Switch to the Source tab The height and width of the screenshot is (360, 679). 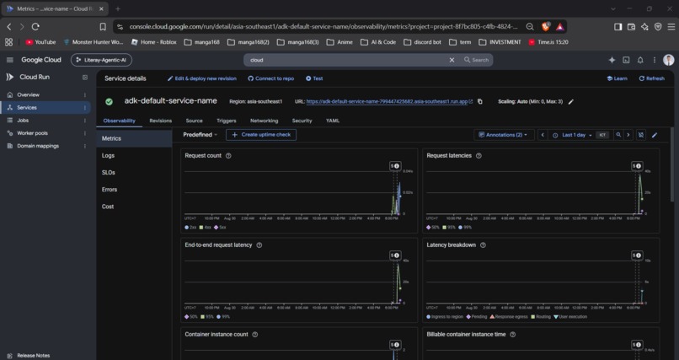pos(194,121)
